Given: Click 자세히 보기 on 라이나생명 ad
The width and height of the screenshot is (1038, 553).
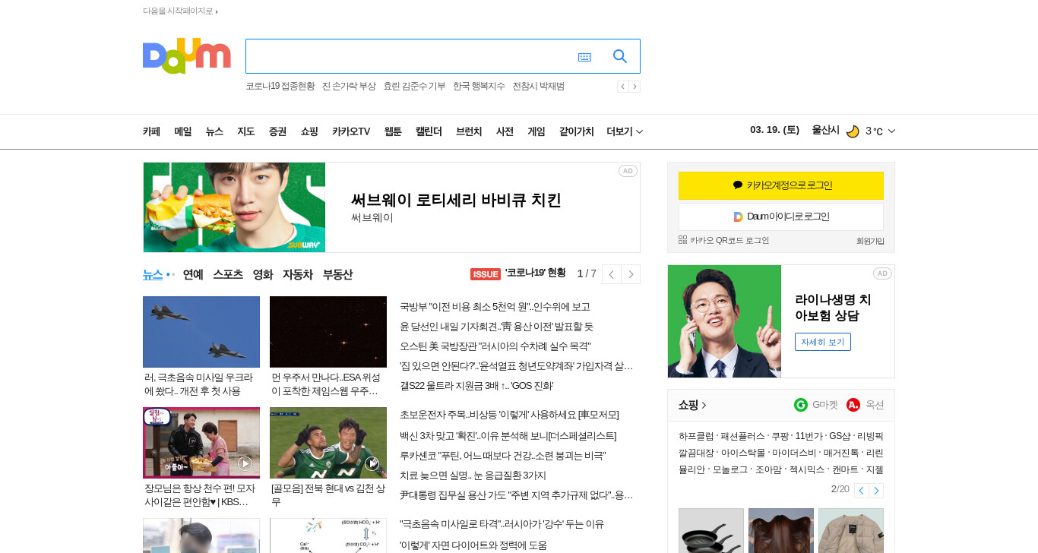Looking at the screenshot, I should [823, 342].
